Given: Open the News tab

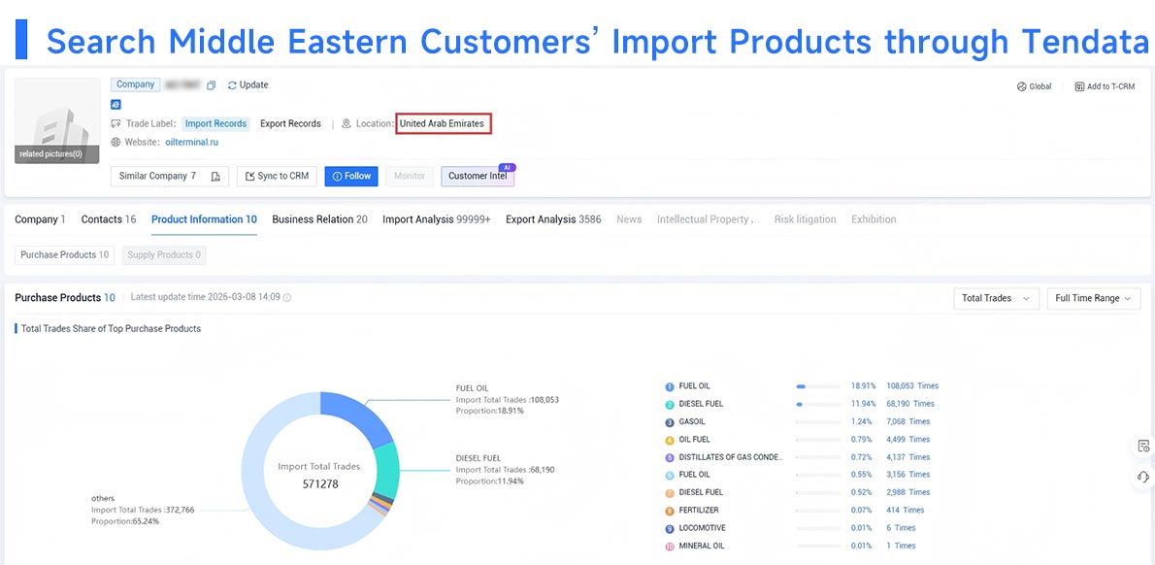Looking at the screenshot, I should tap(629, 219).
